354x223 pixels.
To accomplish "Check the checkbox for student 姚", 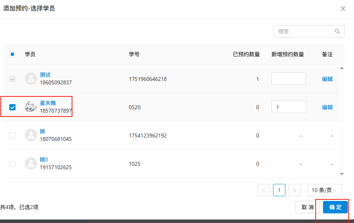I will (x=12, y=136).
